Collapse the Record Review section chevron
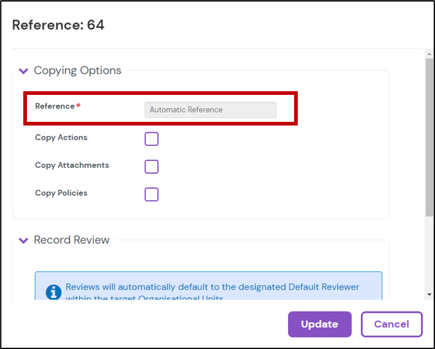The height and width of the screenshot is (349, 435). coord(23,240)
